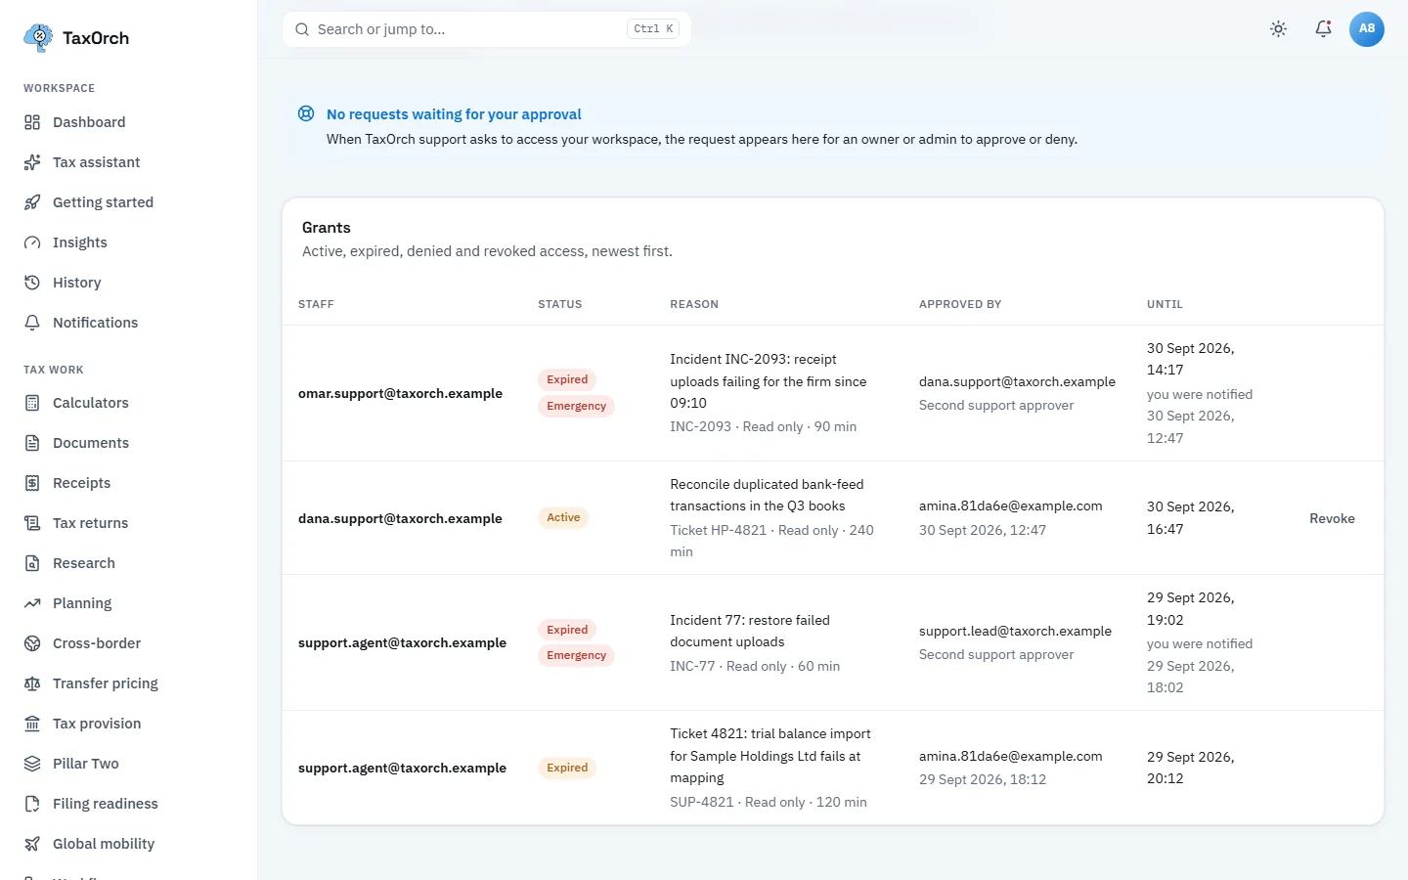1408x880 pixels.
Task: Click the STAFF column header
Action: 316,304
